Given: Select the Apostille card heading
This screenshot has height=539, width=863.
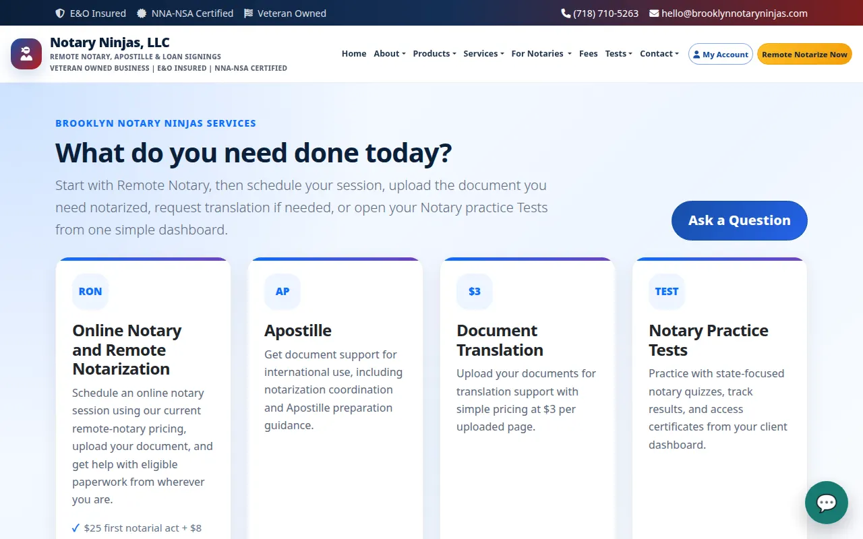Looking at the screenshot, I should [298, 331].
